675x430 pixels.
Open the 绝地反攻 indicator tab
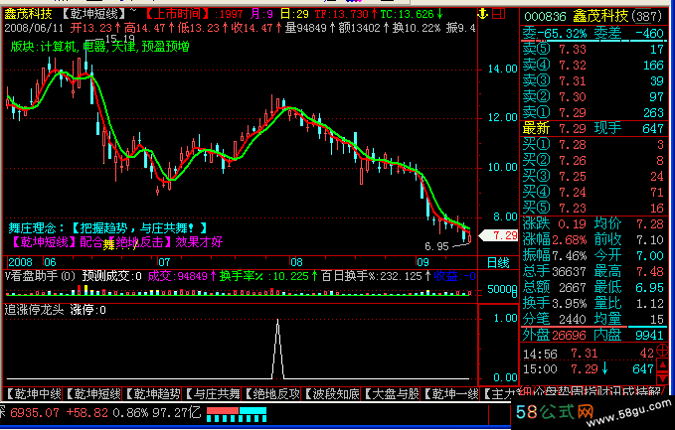pyautogui.click(x=274, y=394)
